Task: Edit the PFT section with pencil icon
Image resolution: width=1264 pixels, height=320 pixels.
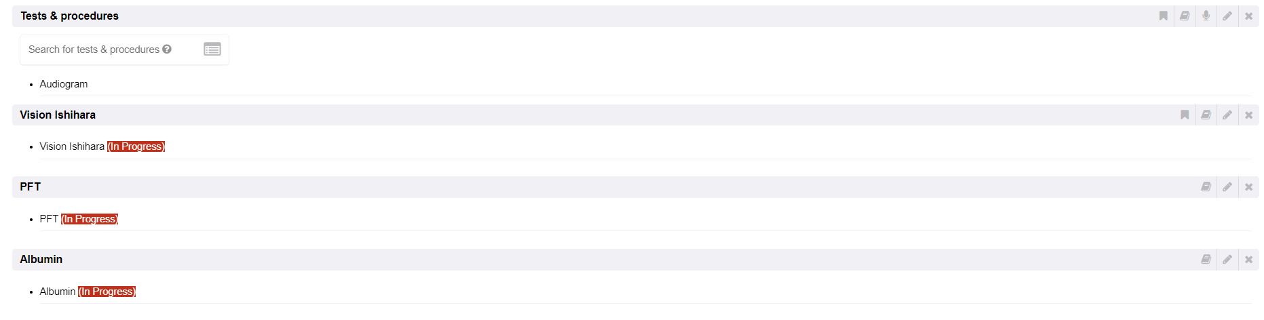Action: (1227, 186)
